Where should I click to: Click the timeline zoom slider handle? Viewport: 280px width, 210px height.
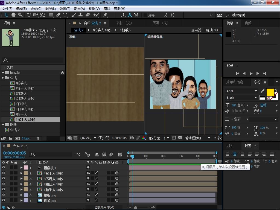pyautogui.click(x=136, y=208)
